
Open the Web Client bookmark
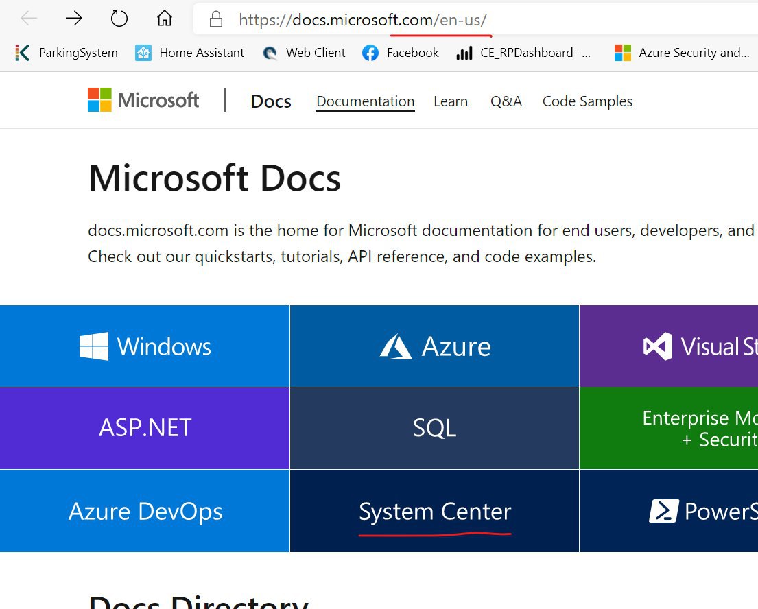coord(304,53)
